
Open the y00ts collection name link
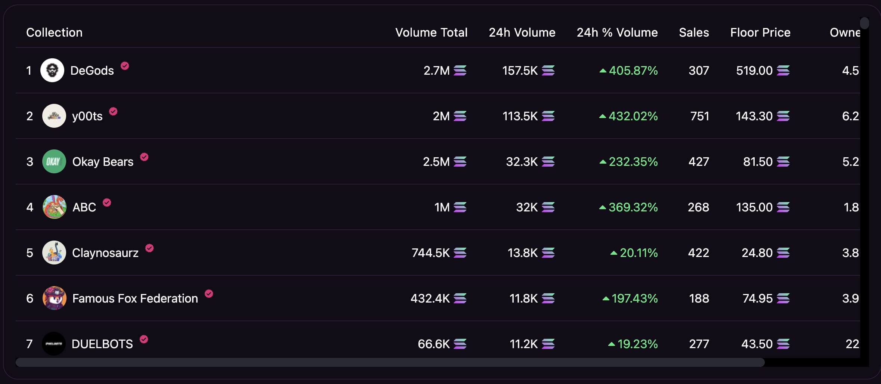point(87,116)
